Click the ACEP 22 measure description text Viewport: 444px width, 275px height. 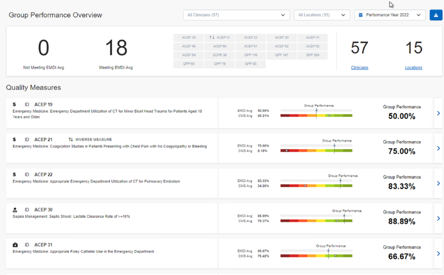click(96, 181)
